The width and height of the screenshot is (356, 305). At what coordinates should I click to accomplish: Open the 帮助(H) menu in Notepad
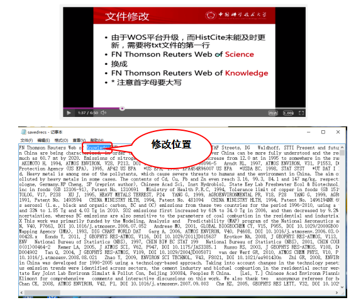97,140
